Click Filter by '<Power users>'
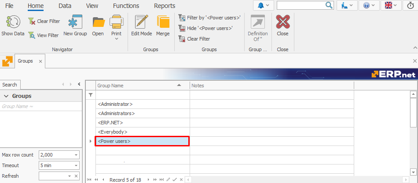The height and width of the screenshot is (183, 418). pyautogui.click(x=209, y=18)
